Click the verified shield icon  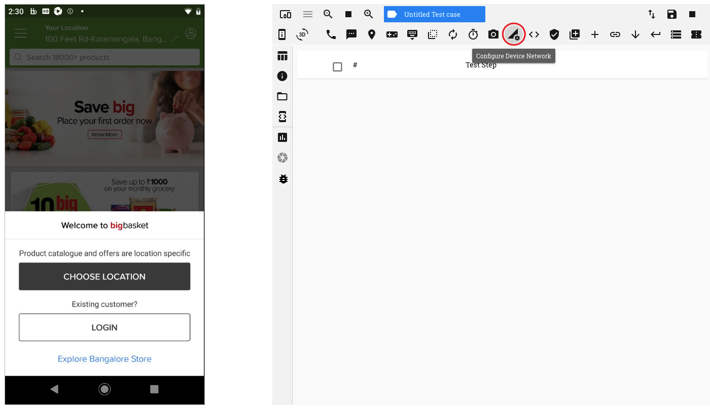(554, 34)
